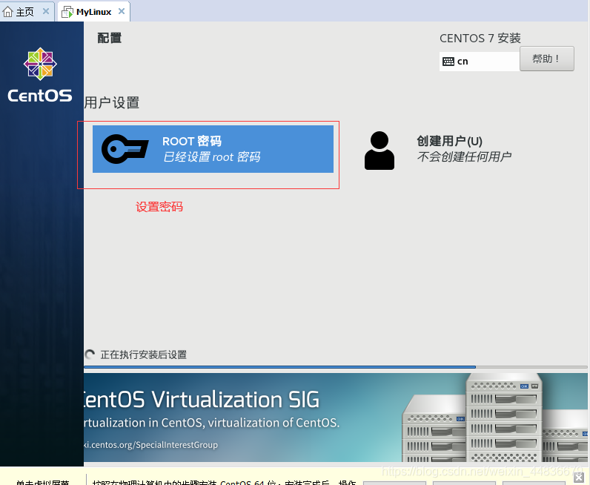Click the 帮助! help button
Viewport: 590px width, 485px height.
point(547,59)
